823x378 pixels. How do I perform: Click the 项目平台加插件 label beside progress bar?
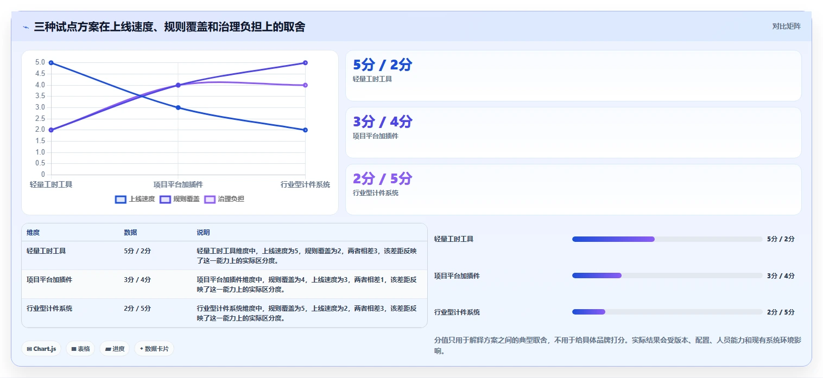(x=457, y=276)
